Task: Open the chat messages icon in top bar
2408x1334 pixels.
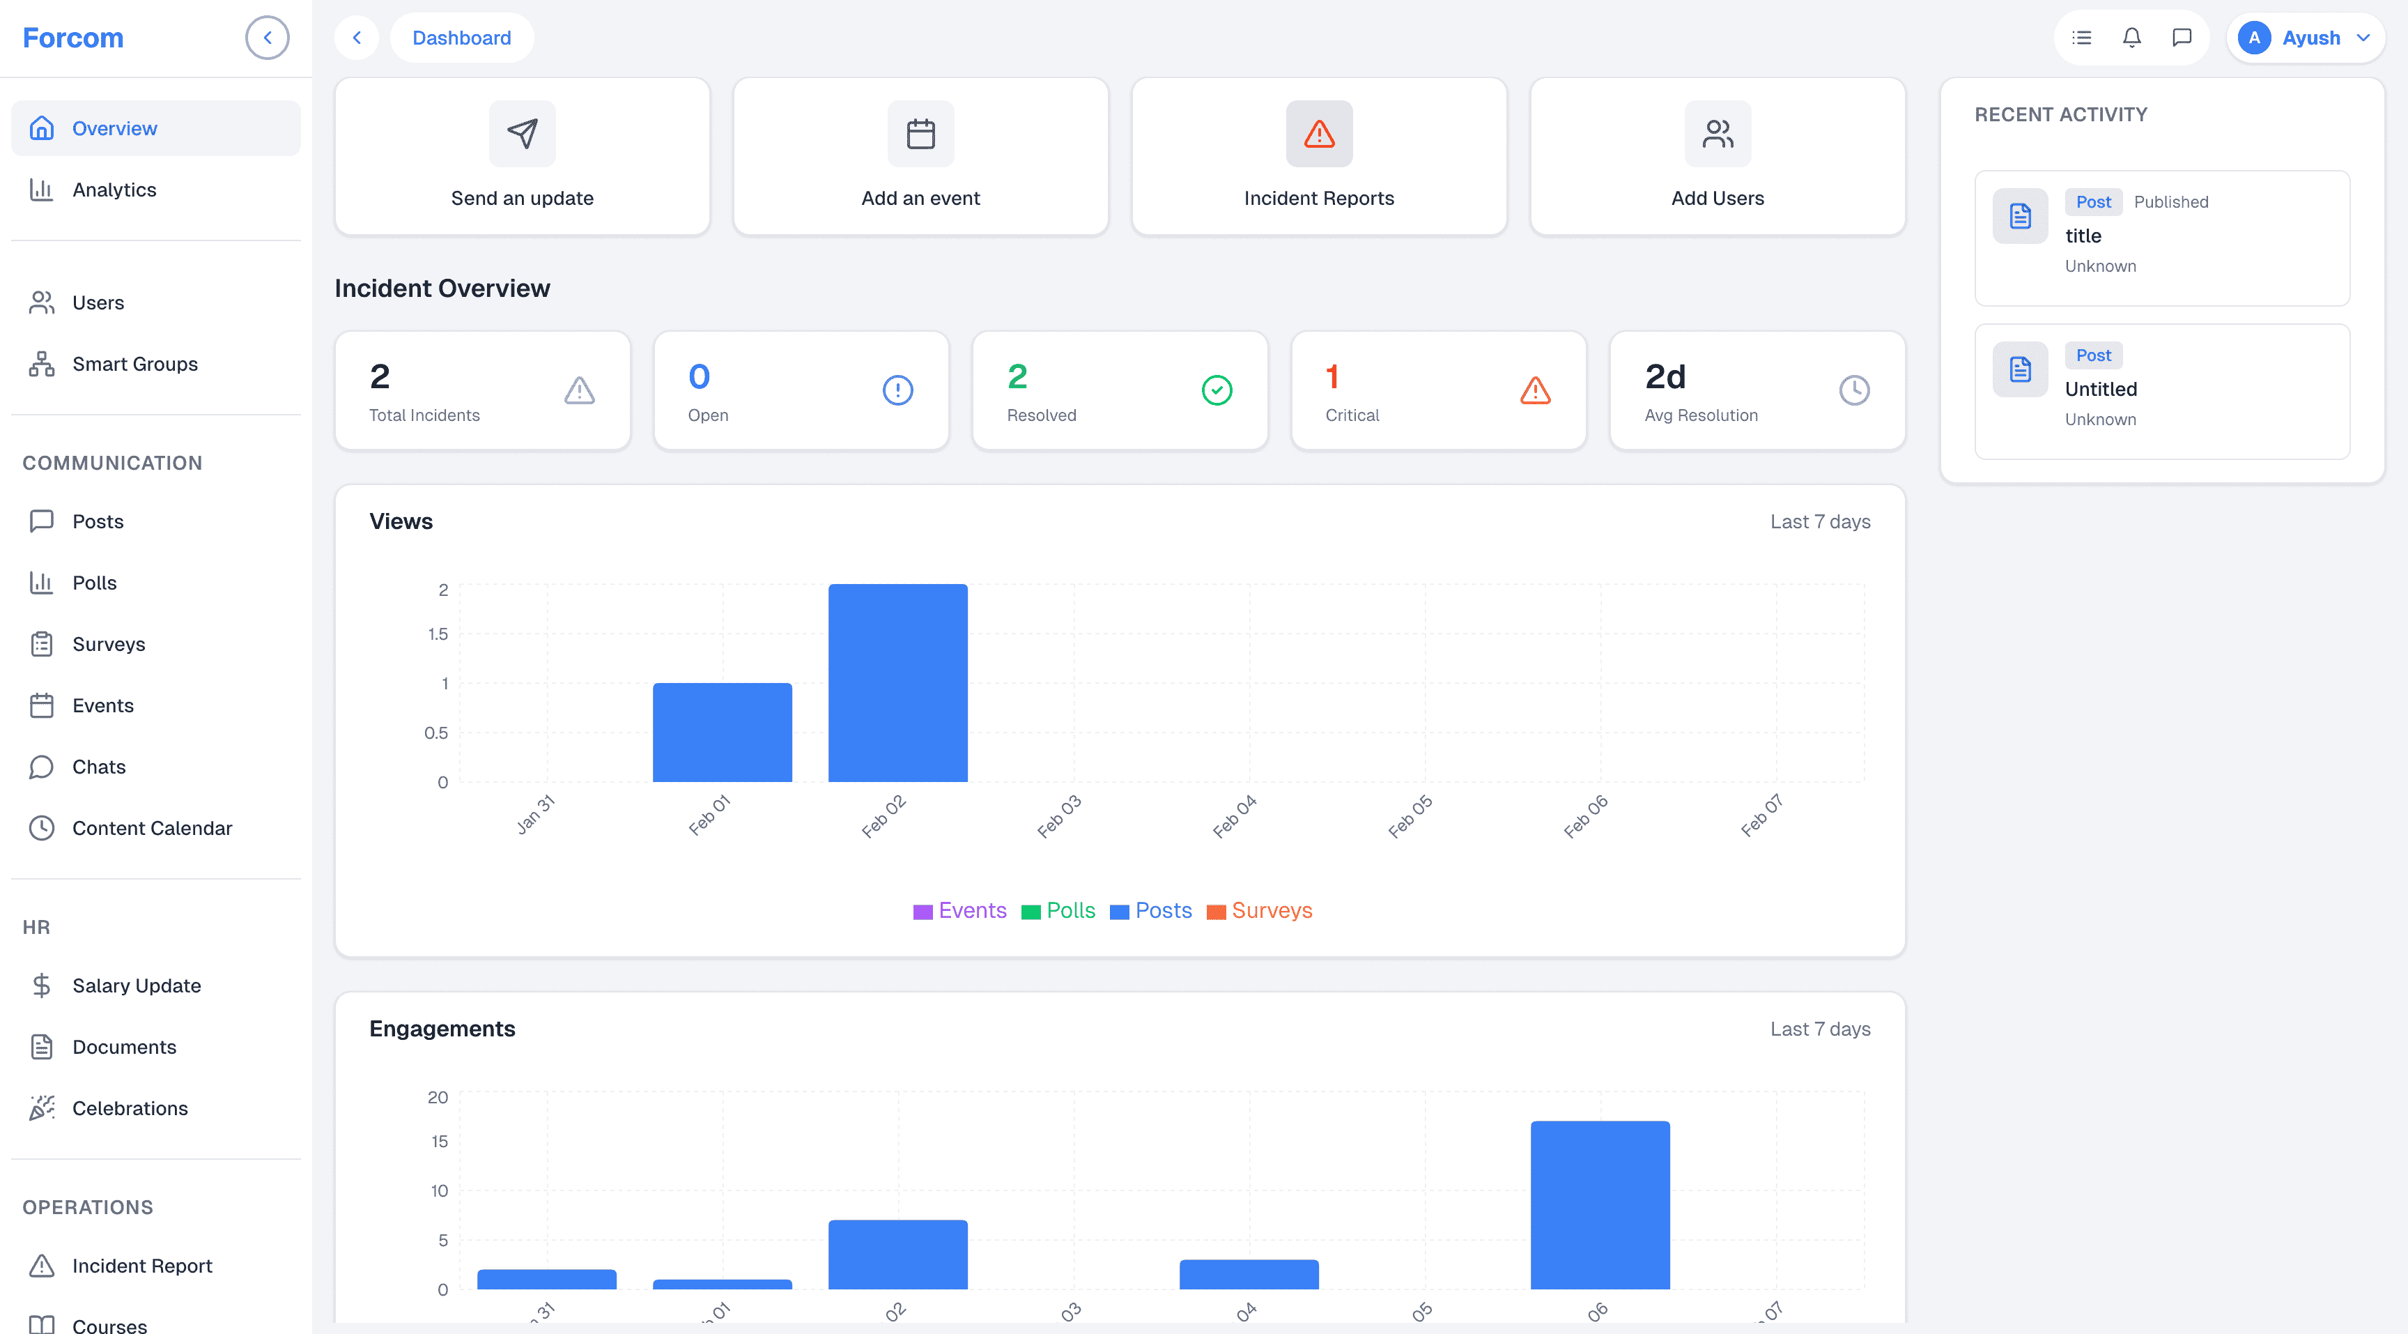Action: pyautogui.click(x=2182, y=38)
